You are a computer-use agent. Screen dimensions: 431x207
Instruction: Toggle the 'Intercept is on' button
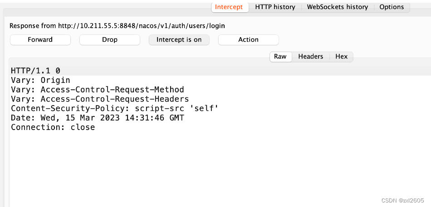point(179,40)
